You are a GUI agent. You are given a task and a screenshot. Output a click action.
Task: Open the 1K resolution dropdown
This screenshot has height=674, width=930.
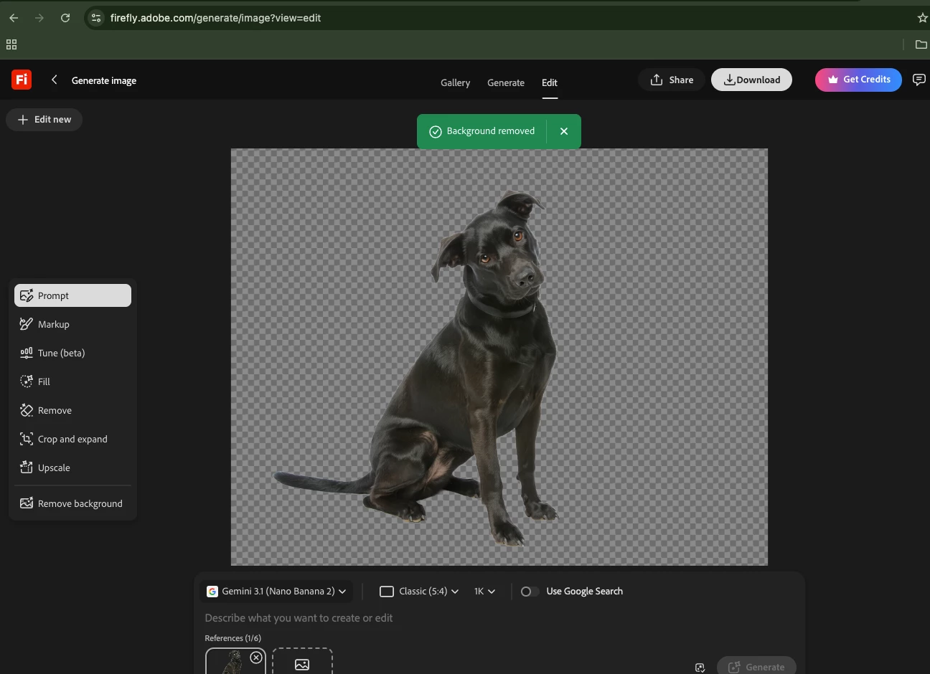click(484, 592)
